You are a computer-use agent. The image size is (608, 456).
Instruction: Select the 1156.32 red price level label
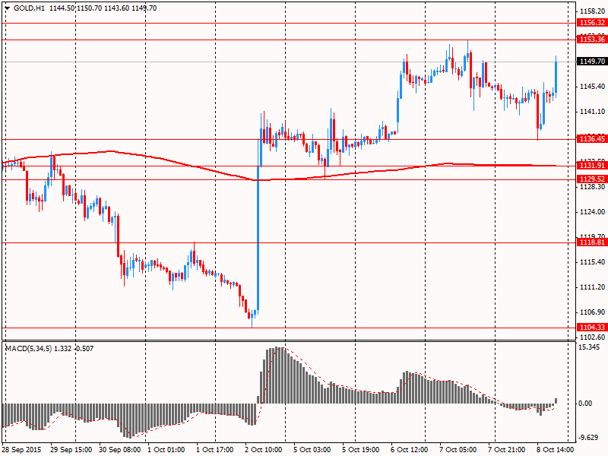(592, 23)
